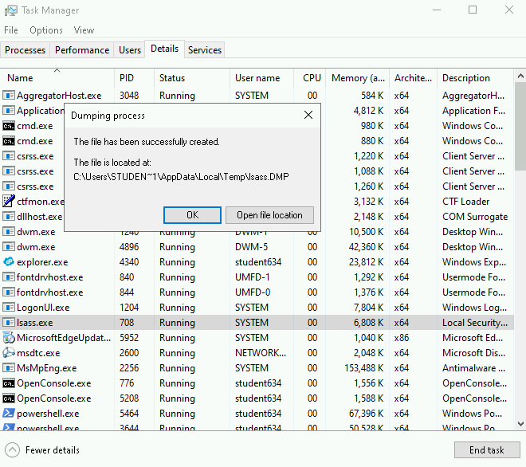Sort by the CPU column header
The width and height of the screenshot is (526, 467).
point(309,78)
